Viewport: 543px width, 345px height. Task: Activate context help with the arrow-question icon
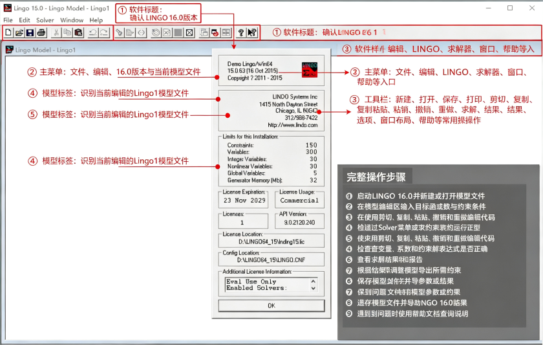point(252,32)
